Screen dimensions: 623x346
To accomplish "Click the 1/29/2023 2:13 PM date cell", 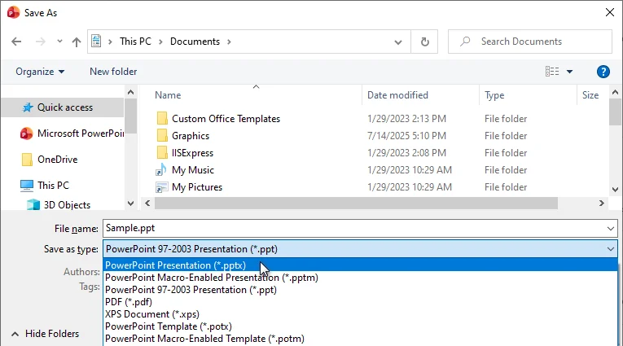I will click(406, 119).
